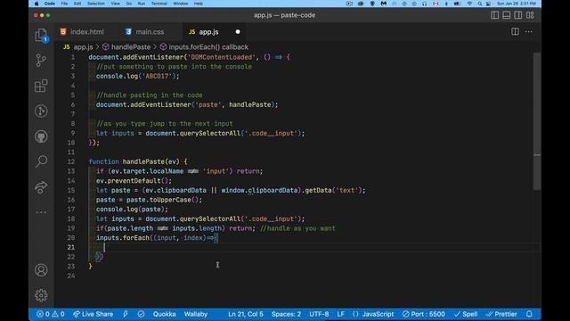Click the editor vertical scrollbar
570x321 pixels.
(x=537, y=121)
